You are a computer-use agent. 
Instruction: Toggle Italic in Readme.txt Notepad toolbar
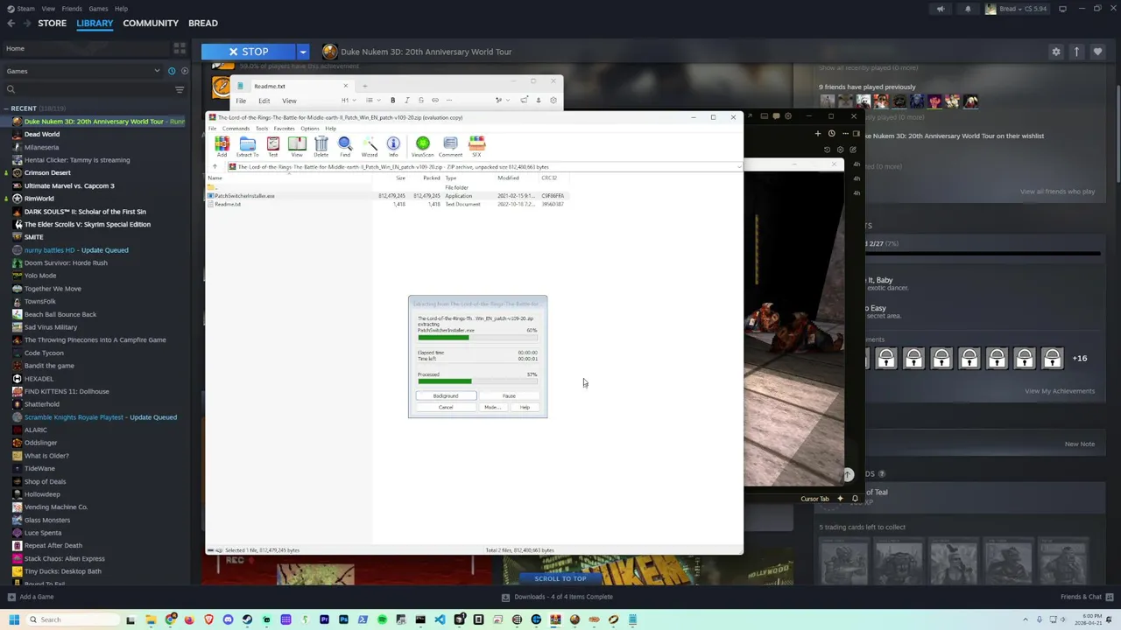[406, 101]
